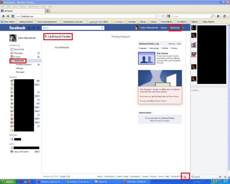Image resolution: width=230 pixels, height=184 pixels.
Task: Click Join group link
Action: click(x=154, y=48)
